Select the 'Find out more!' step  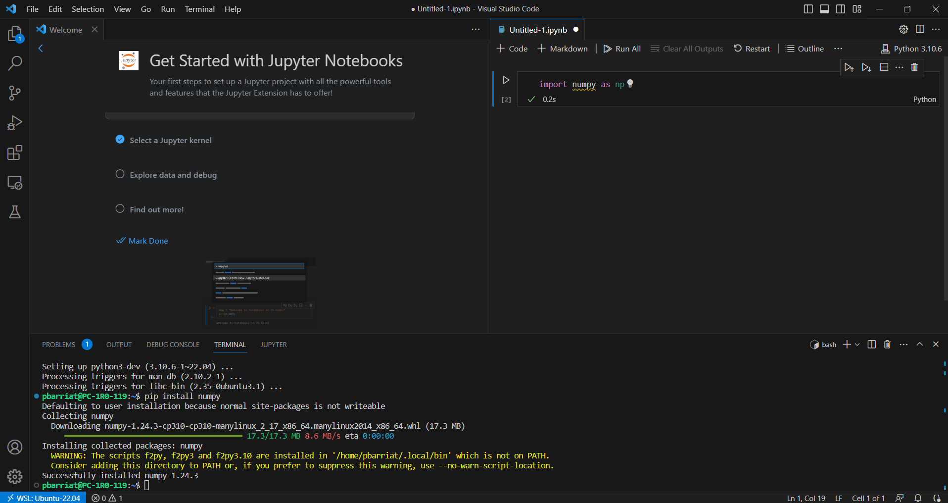pyautogui.click(x=156, y=210)
